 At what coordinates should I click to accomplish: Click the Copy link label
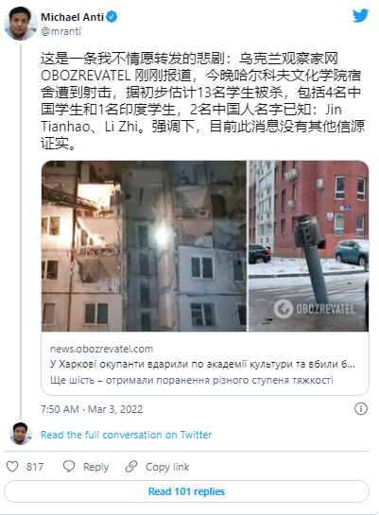(167, 467)
